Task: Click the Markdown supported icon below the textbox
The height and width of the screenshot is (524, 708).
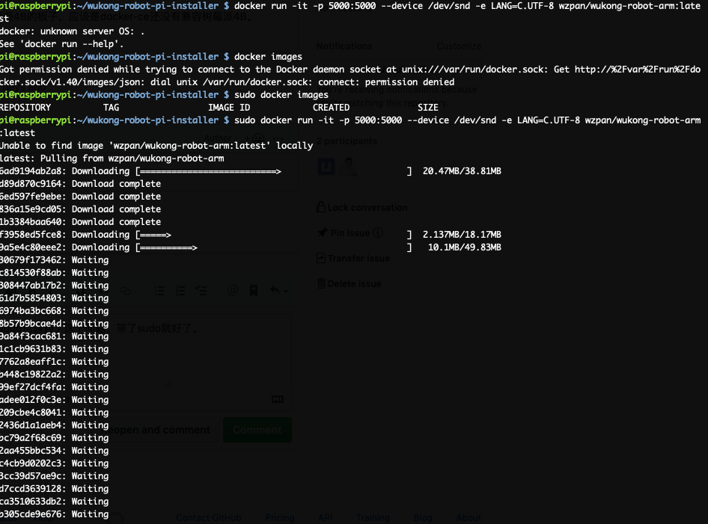Action: click(x=278, y=399)
